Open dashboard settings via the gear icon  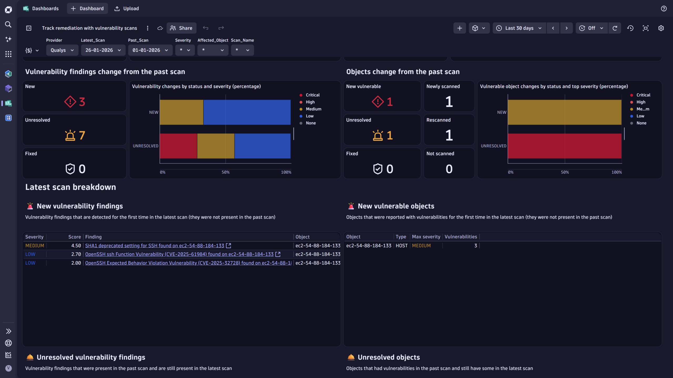(x=661, y=28)
